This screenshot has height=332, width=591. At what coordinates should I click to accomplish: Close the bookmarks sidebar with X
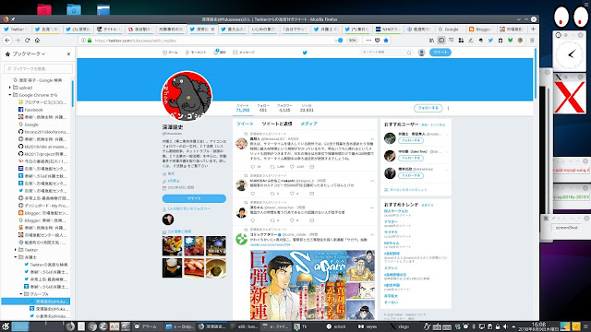(x=68, y=53)
